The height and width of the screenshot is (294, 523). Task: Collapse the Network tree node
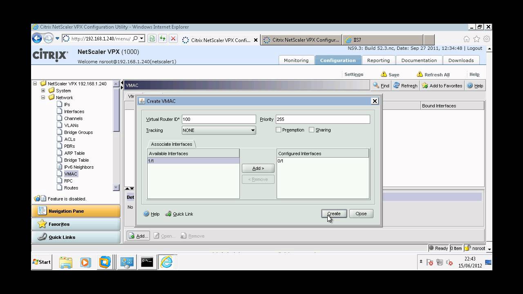tap(43, 98)
